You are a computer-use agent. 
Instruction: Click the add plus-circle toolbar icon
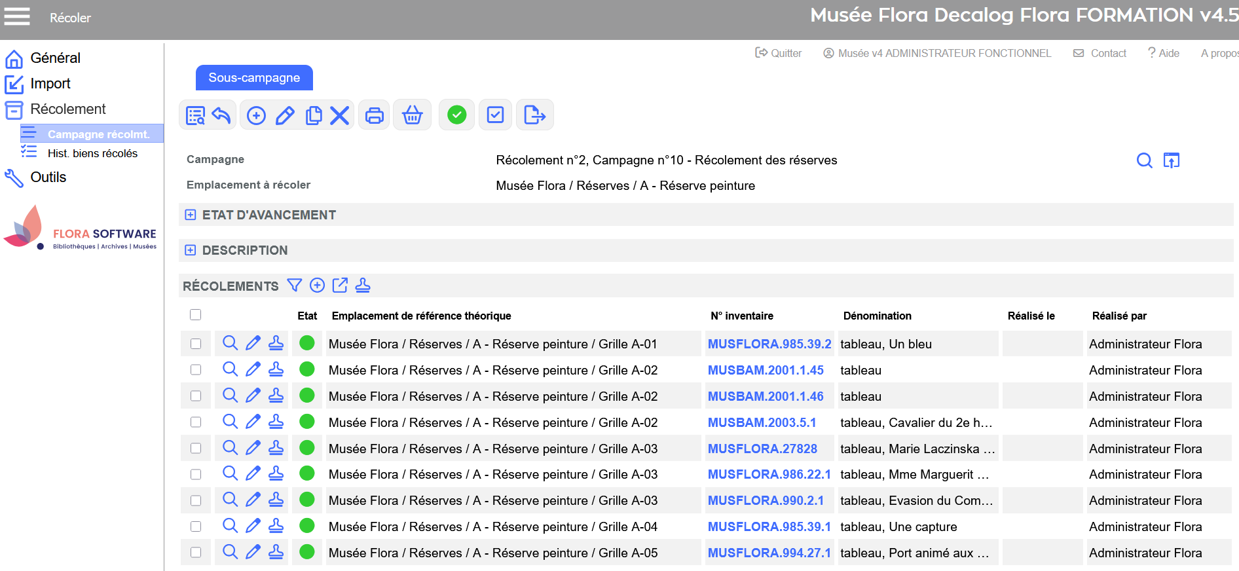tap(256, 116)
